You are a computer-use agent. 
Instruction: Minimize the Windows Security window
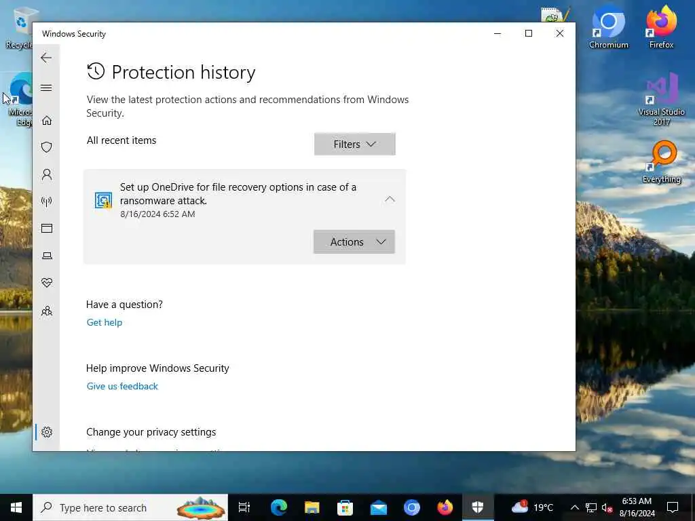pyautogui.click(x=497, y=33)
